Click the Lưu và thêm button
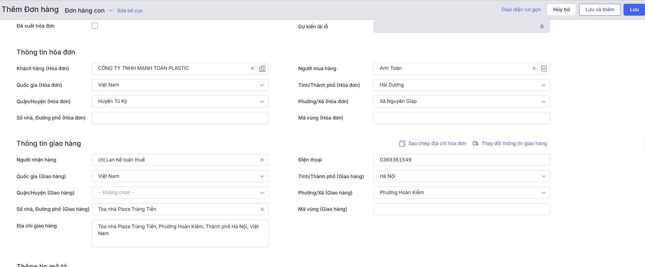 click(x=600, y=10)
